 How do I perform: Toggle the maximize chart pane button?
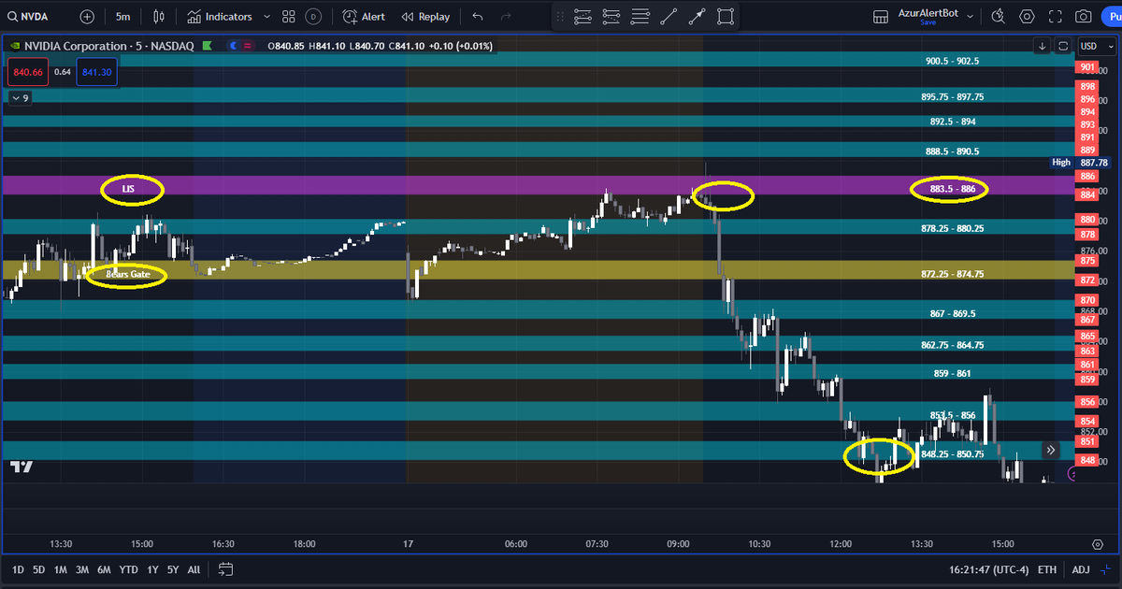[1063, 46]
